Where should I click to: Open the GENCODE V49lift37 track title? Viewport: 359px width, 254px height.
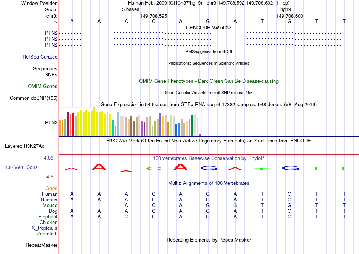click(x=209, y=28)
